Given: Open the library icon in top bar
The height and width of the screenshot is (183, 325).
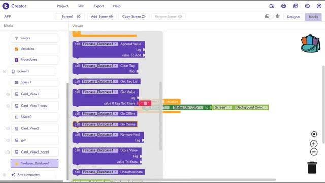Looking at the screenshot, I should tap(296, 6).
